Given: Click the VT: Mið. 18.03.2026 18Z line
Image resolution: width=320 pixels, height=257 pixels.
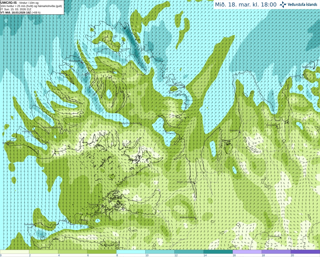Looking at the screenshot, I should coord(20,12).
